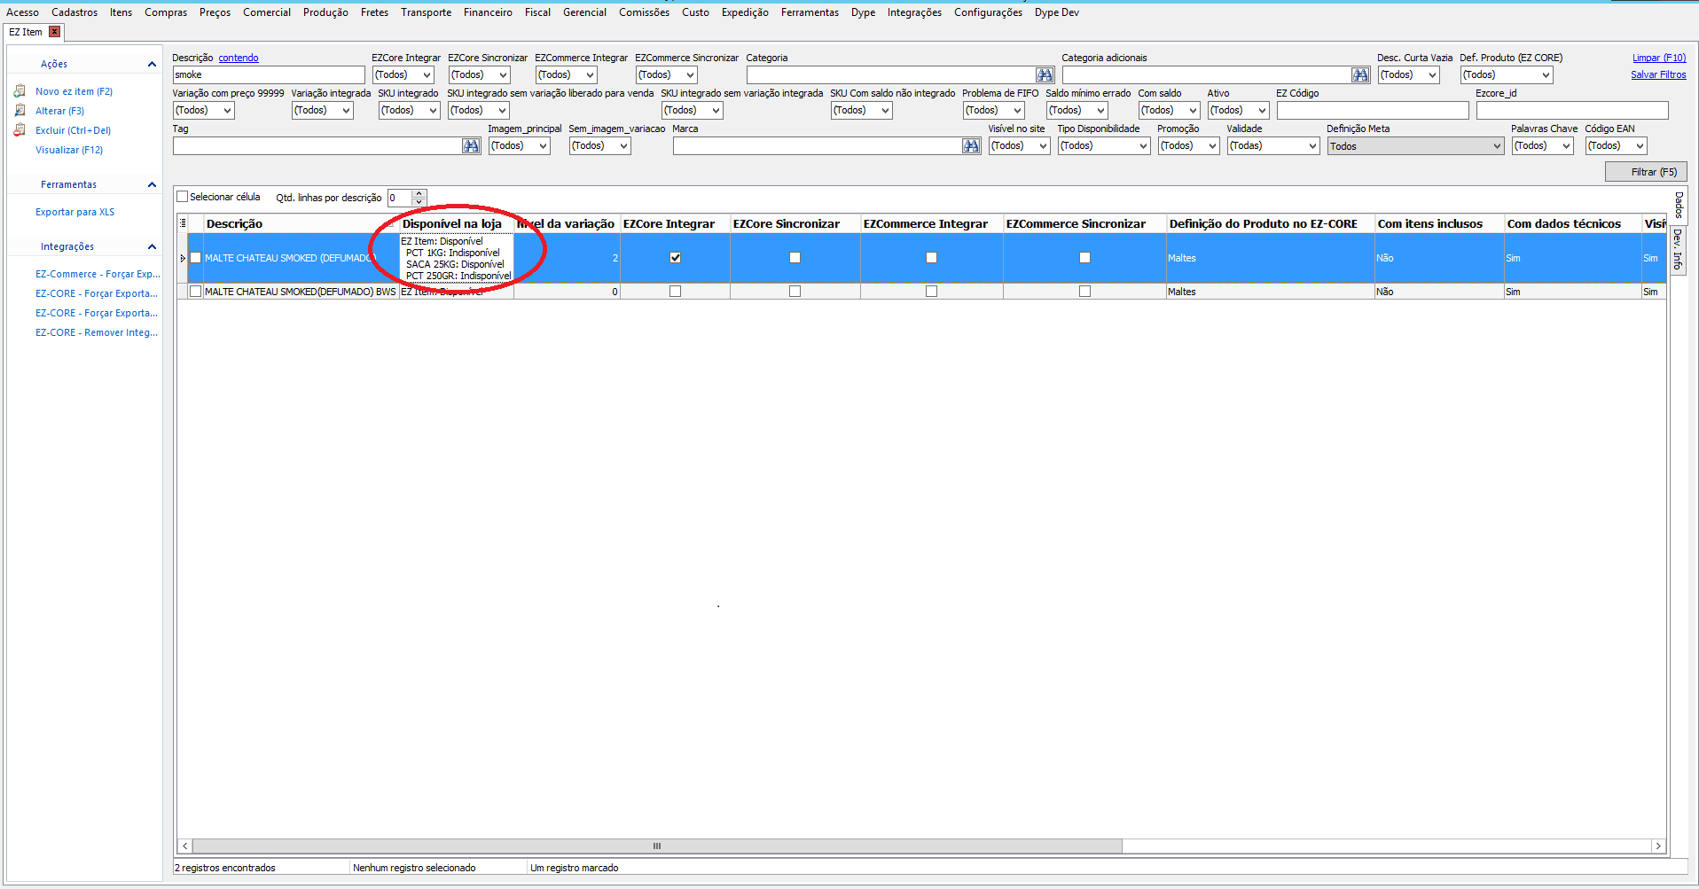
Task: Open grid options icon beside Descrição header
Action: click(x=183, y=223)
